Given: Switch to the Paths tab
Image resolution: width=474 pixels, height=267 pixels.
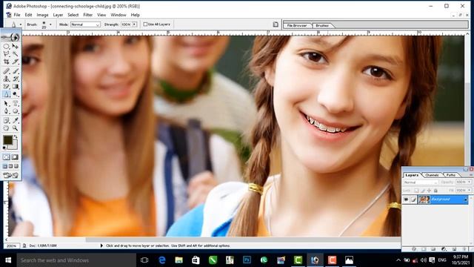Looking at the screenshot, I should tap(451, 175).
